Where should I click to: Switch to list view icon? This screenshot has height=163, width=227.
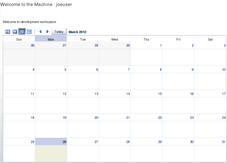(29, 32)
